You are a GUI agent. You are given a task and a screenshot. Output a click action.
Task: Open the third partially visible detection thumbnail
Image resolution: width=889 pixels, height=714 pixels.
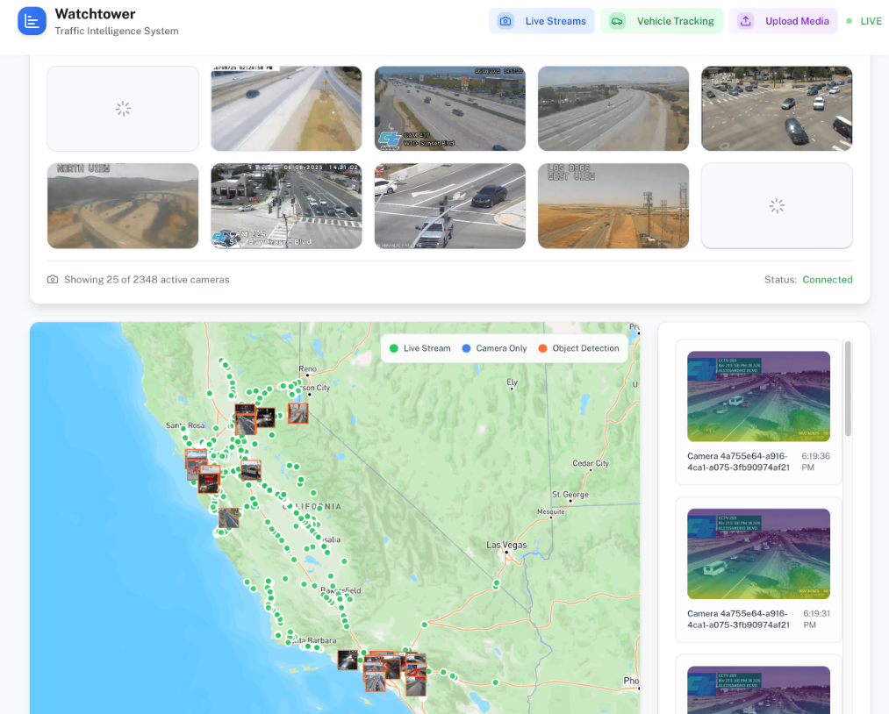coord(758,689)
